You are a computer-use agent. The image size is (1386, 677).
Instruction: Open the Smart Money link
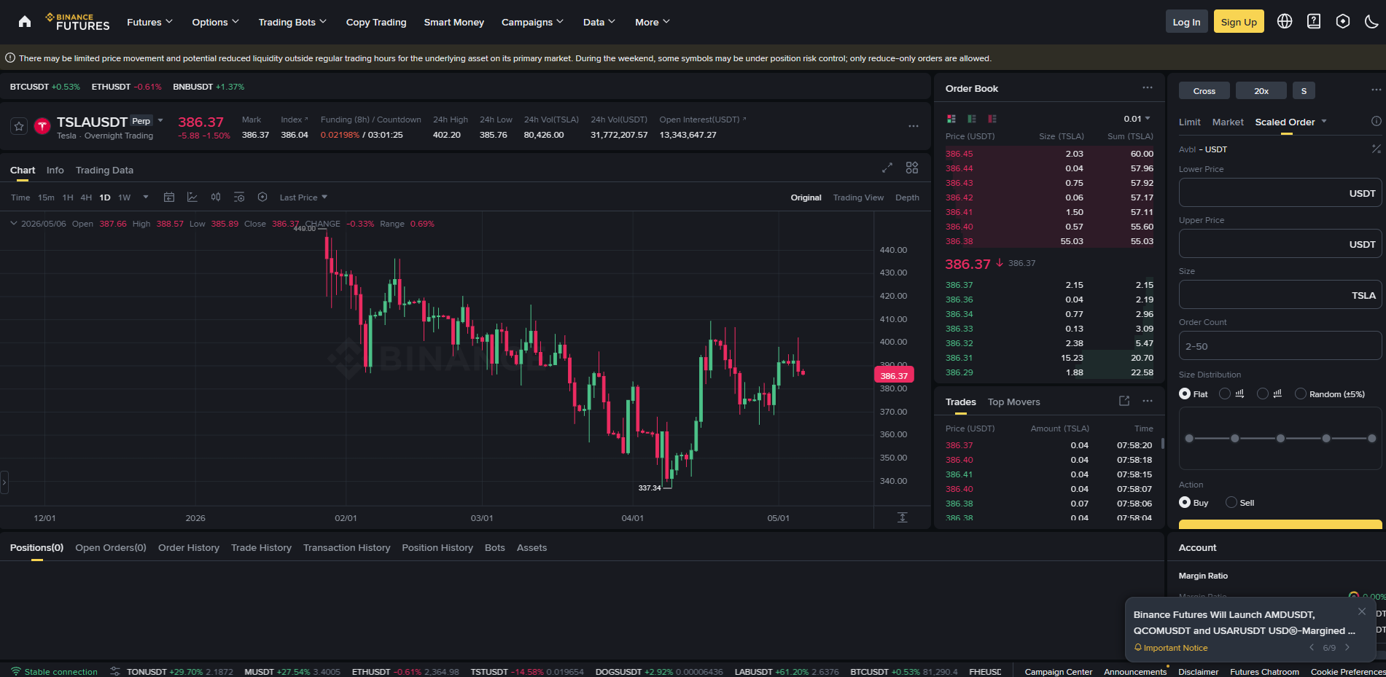454,22
